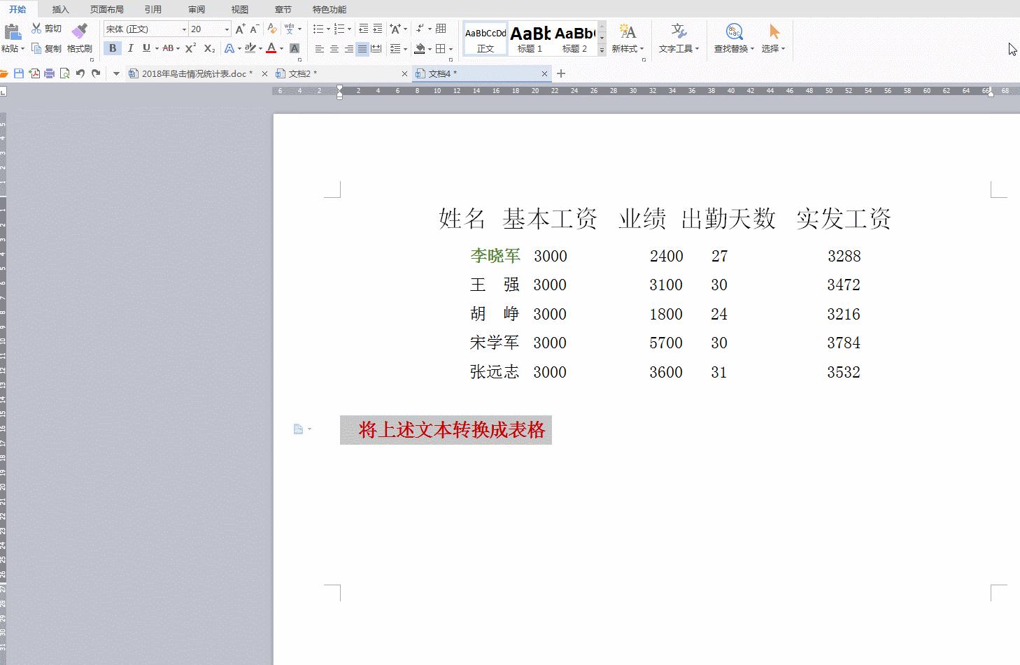Toggle bold formatting
The height and width of the screenshot is (665, 1020).
tap(112, 48)
